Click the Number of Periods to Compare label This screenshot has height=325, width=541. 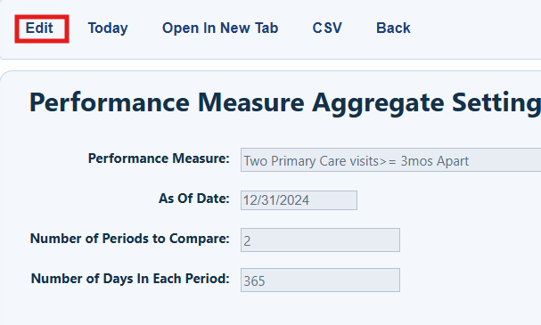tap(130, 239)
